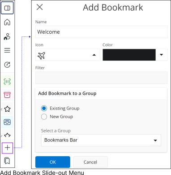This screenshot has height=175, width=171.
Task: Click the blue inbox tray icon
Action: [x=7, y=122]
